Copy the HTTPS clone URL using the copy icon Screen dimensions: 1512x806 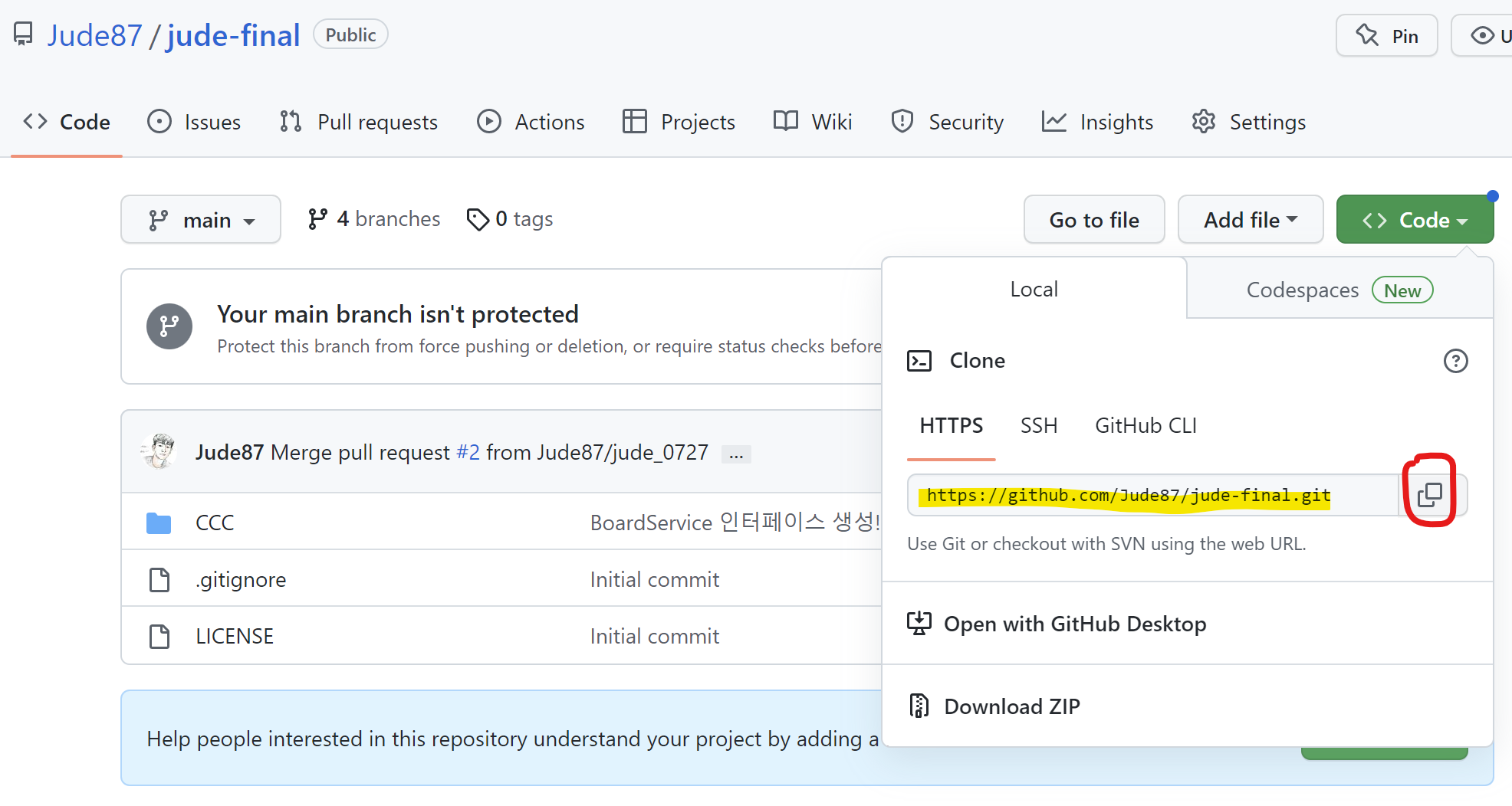point(1429,494)
